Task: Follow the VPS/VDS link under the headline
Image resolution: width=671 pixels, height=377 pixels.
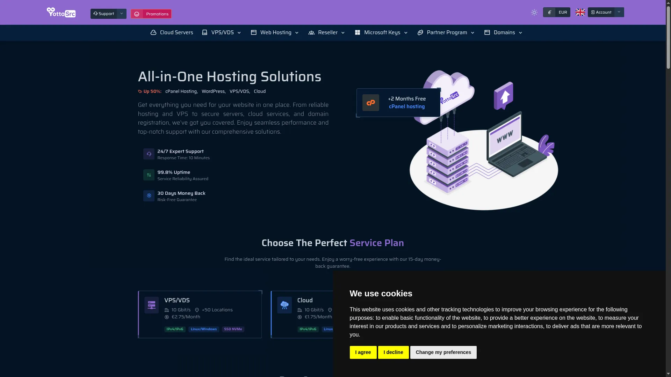Action: click(240, 91)
